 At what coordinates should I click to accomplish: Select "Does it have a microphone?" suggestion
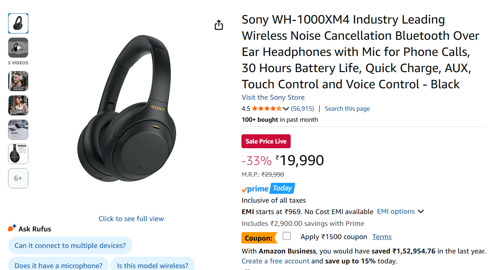coord(58,265)
